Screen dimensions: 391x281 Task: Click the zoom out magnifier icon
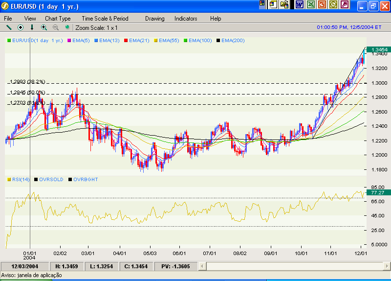point(55,27)
